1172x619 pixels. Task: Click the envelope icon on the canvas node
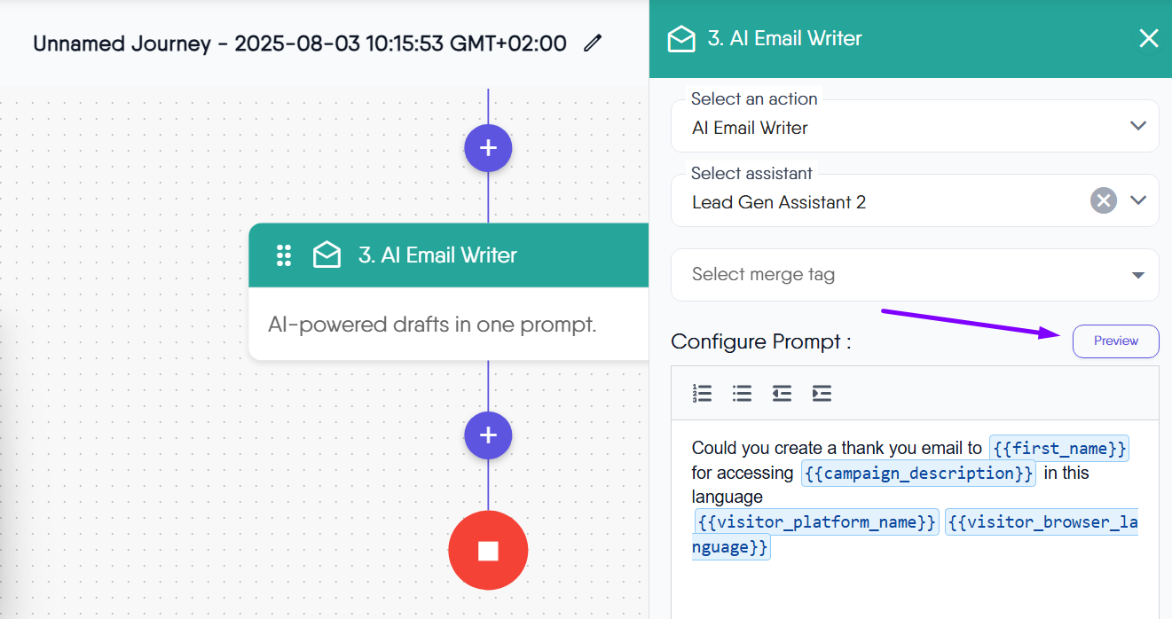coord(326,255)
